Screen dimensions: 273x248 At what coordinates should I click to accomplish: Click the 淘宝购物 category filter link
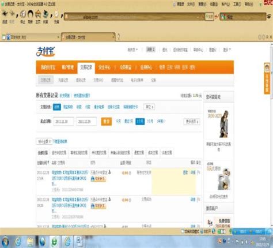click(x=68, y=107)
